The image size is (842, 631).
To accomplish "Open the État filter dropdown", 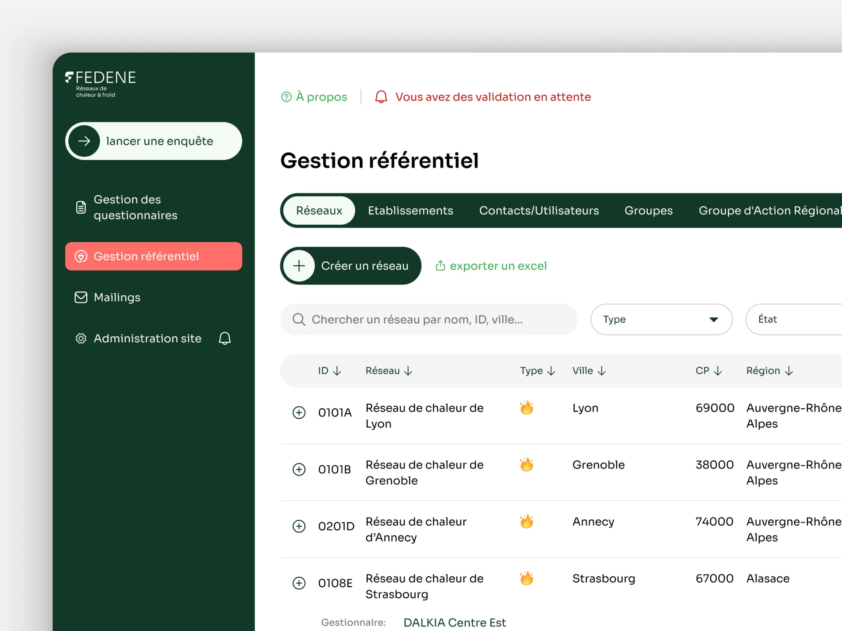I will click(794, 319).
